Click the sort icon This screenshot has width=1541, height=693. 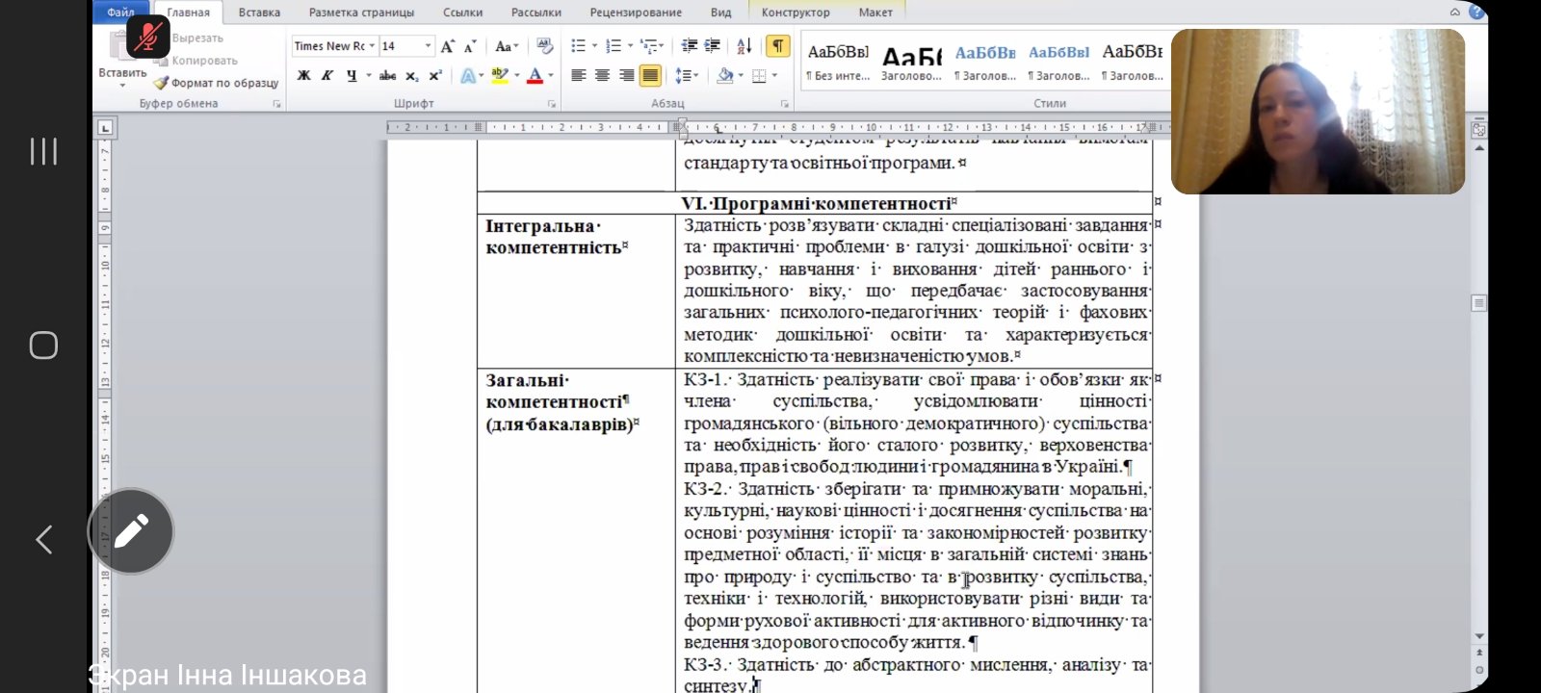tap(744, 45)
